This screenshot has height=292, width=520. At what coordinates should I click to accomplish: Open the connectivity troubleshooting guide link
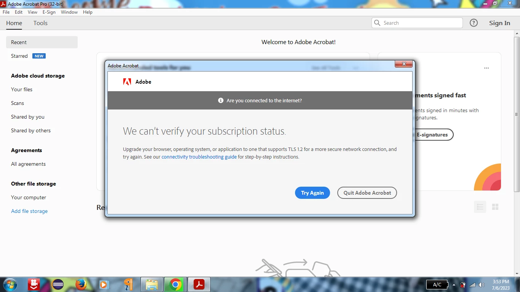[x=199, y=157]
